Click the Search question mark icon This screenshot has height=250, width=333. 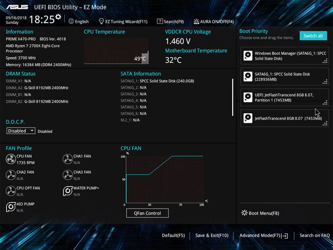(160, 21)
